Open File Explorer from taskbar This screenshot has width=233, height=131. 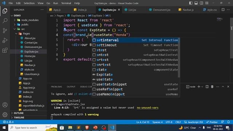pyautogui.click(x=70, y=128)
